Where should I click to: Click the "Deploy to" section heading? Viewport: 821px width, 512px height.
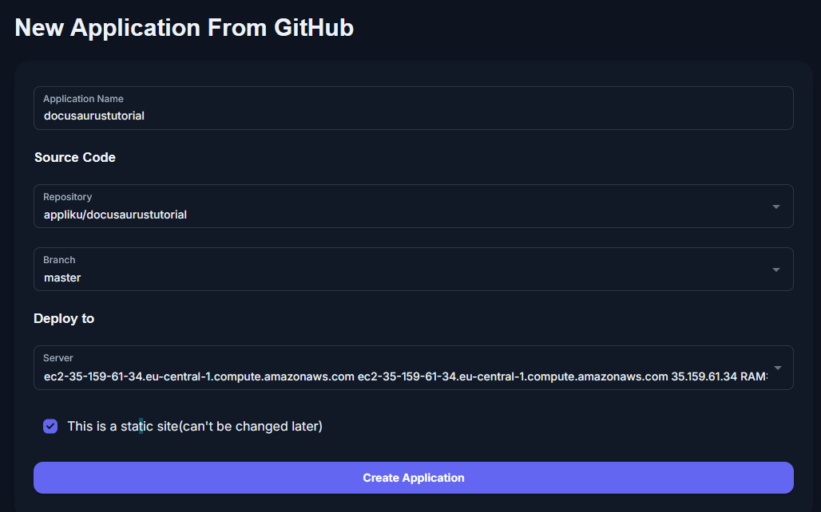[x=64, y=318]
